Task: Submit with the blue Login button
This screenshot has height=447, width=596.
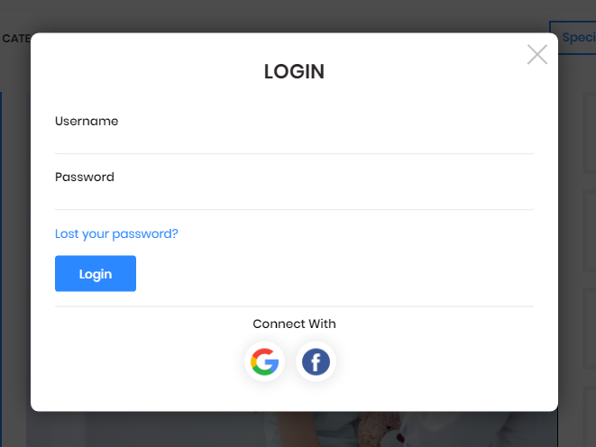Action: [96, 273]
